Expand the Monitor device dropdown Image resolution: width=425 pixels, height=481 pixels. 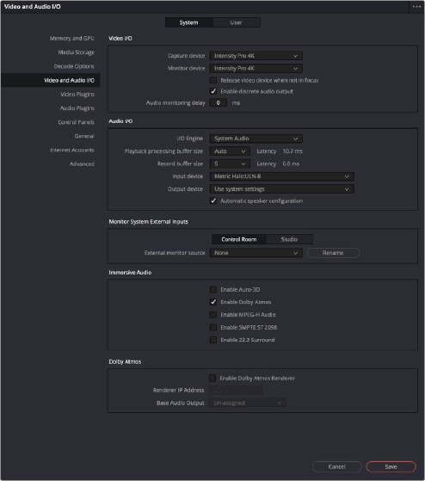click(x=256, y=68)
